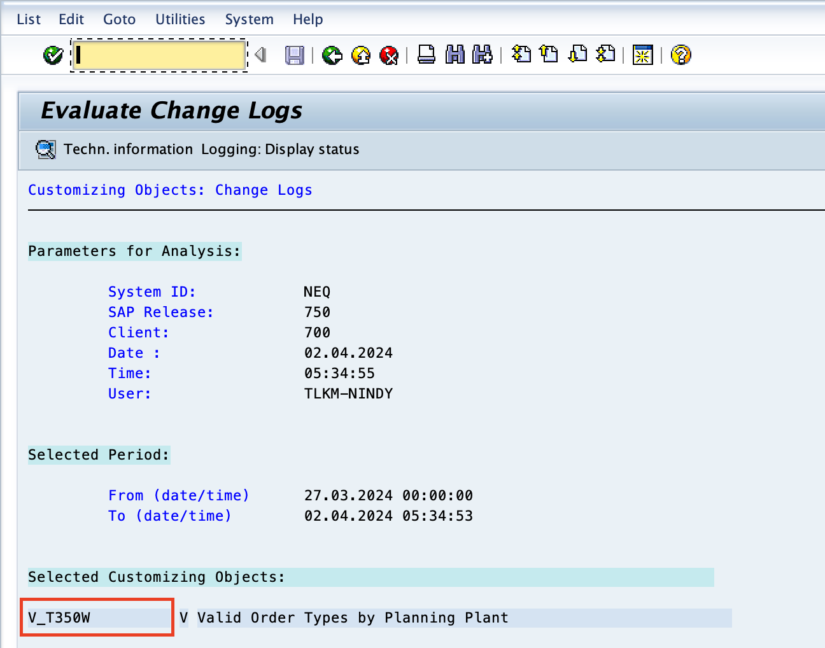Open the Utilities menu
Viewport: 825px width, 648px height.
(180, 19)
